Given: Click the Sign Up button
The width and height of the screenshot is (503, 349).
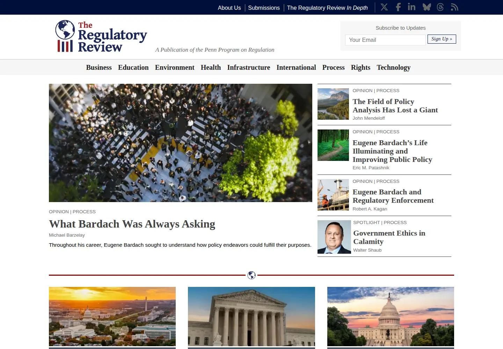Looking at the screenshot, I should (442, 39).
